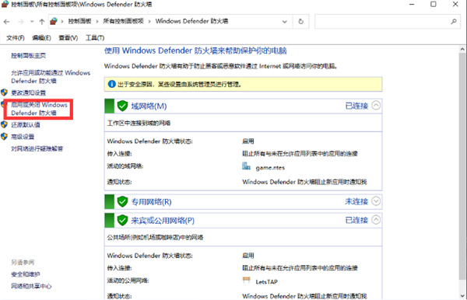Screen dimensions: 467x300
Task: Go up one level with Up arrow
Action: click(42, 22)
